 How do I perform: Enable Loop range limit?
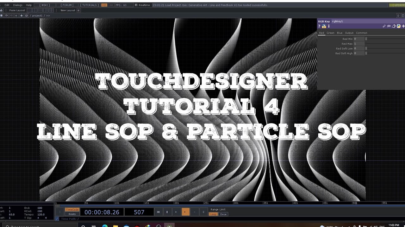pyautogui.click(x=213, y=214)
